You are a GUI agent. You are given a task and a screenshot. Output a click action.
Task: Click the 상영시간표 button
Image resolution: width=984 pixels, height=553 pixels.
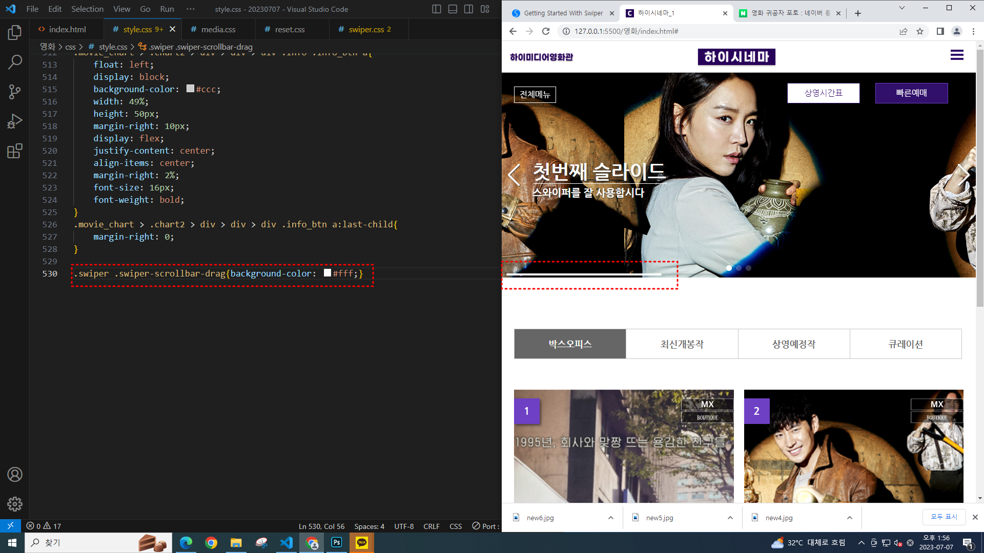823,93
